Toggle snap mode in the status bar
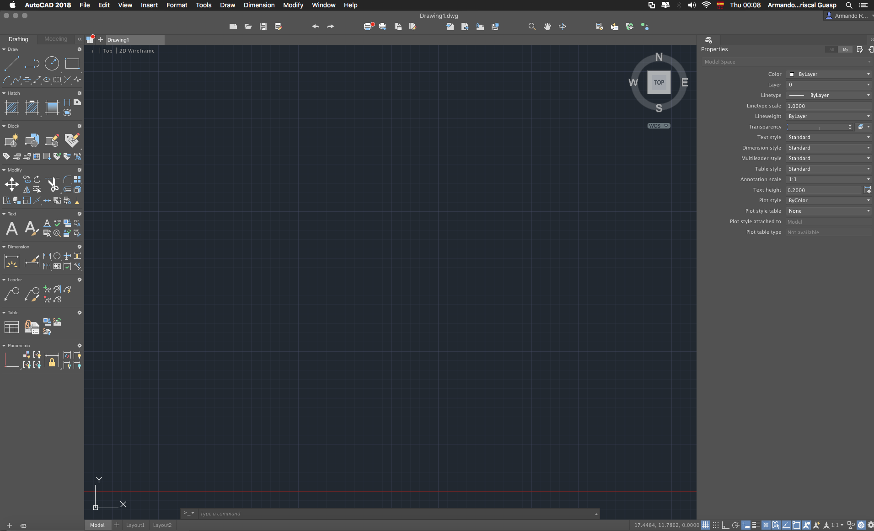874x531 pixels. tap(717, 525)
